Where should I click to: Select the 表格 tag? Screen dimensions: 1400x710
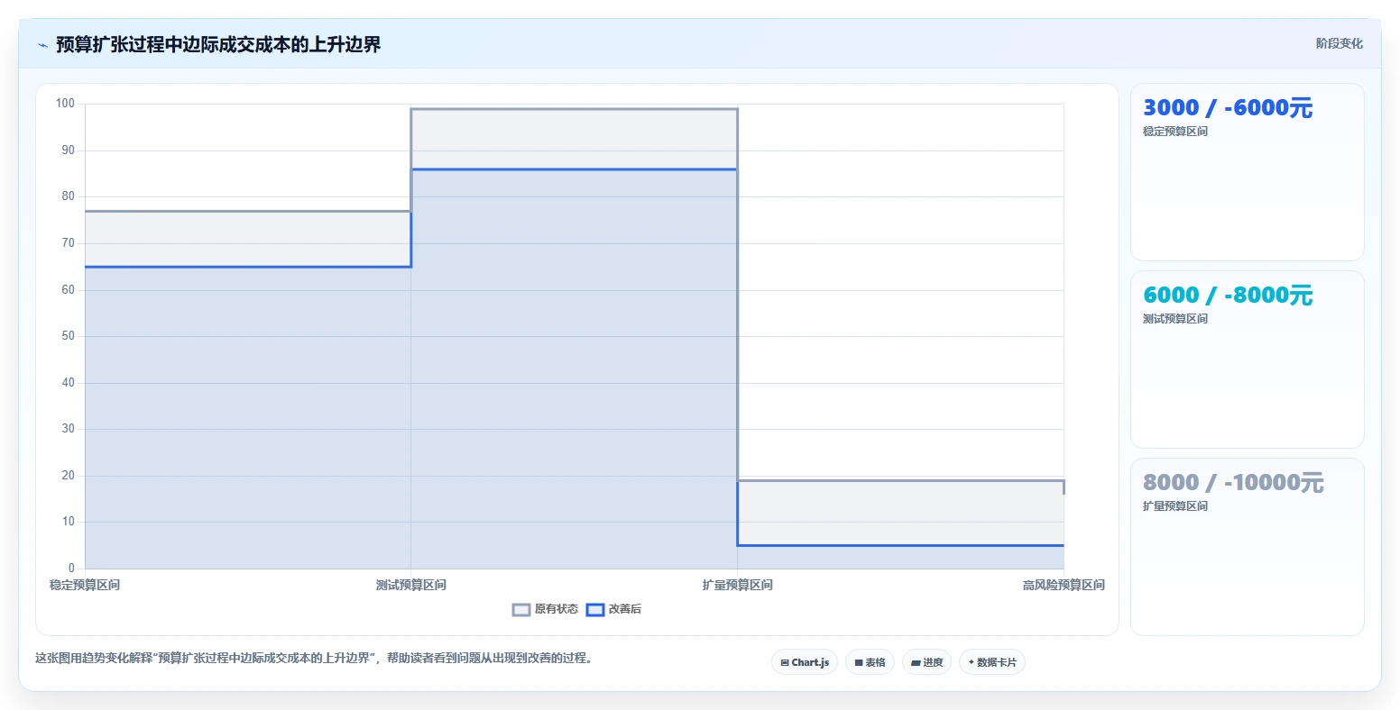pyautogui.click(x=870, y=662)
